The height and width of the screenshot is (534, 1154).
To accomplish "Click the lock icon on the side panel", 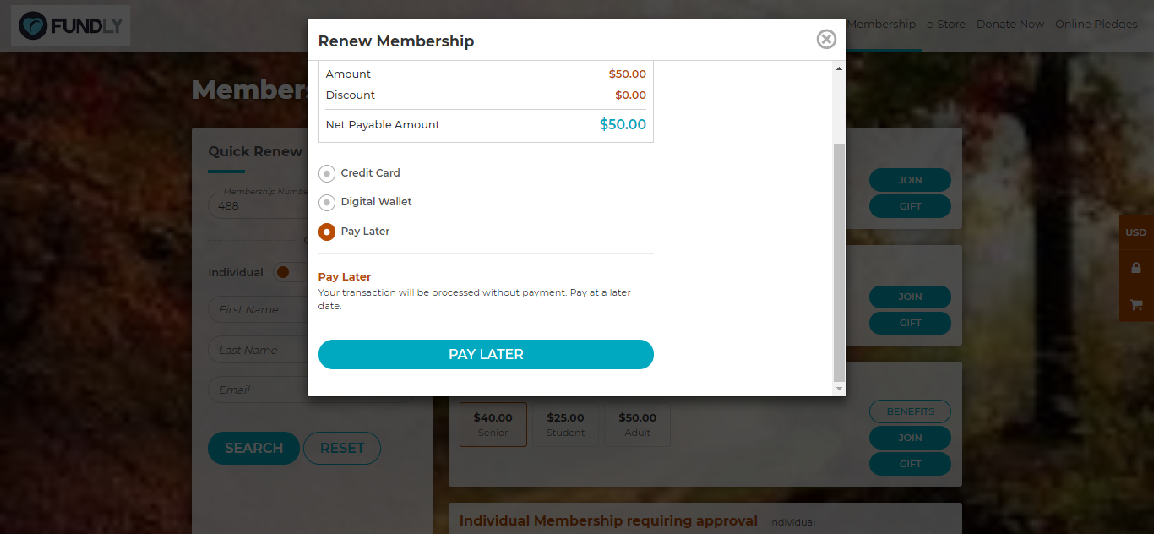I will (1136, 268).
